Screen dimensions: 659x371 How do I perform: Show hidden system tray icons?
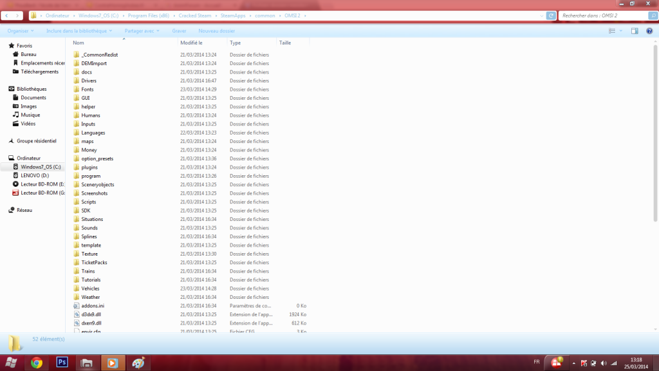[573, 363]
